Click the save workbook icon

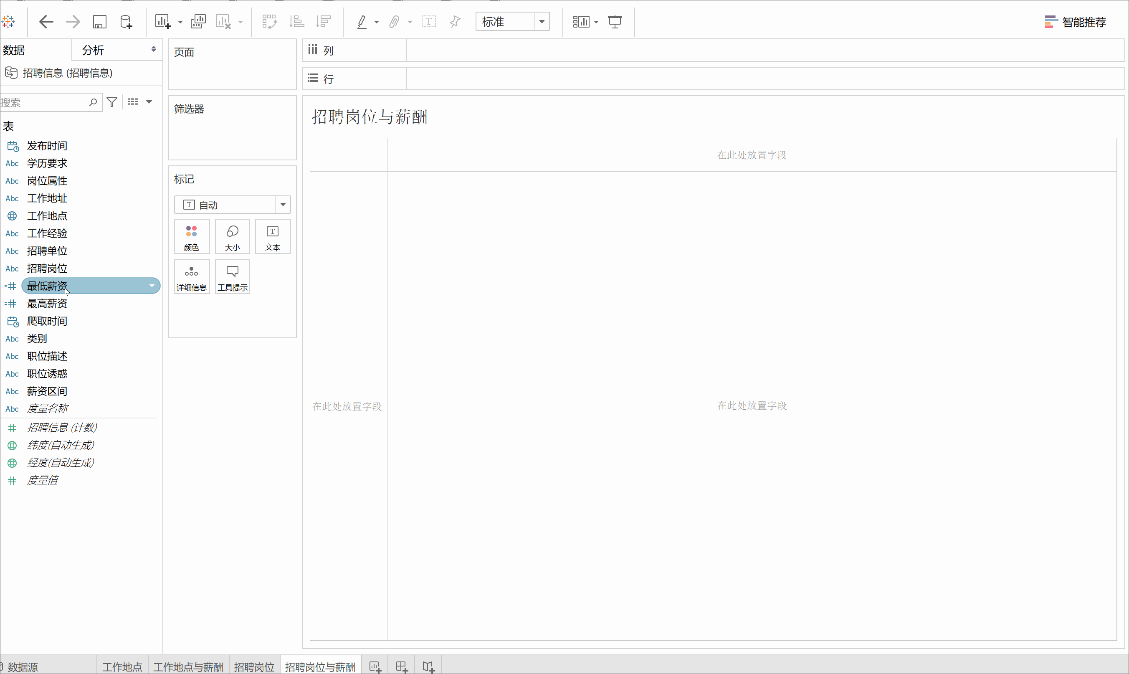point(99,22)
